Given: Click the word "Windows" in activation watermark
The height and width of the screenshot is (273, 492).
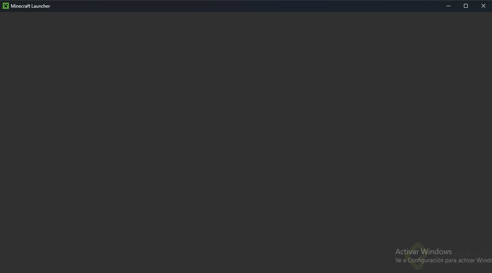Looking at the screenshot, I should pos(437,251).
